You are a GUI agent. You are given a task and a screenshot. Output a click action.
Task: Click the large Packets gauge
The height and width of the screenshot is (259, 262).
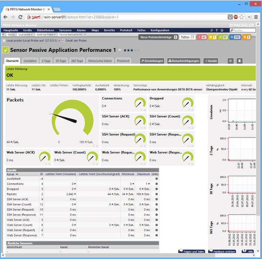[73, 118]
